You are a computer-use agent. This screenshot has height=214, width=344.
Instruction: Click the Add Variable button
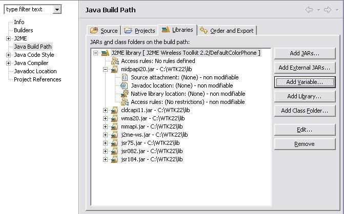305,82
